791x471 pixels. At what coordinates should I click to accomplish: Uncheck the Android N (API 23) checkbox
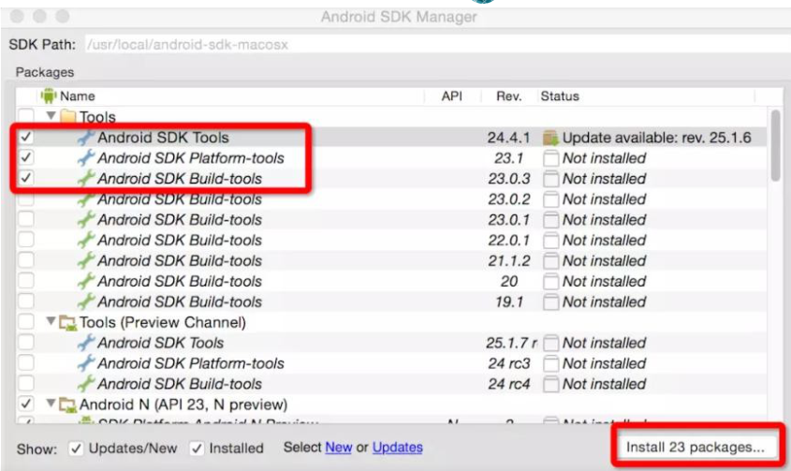[25, 404]
